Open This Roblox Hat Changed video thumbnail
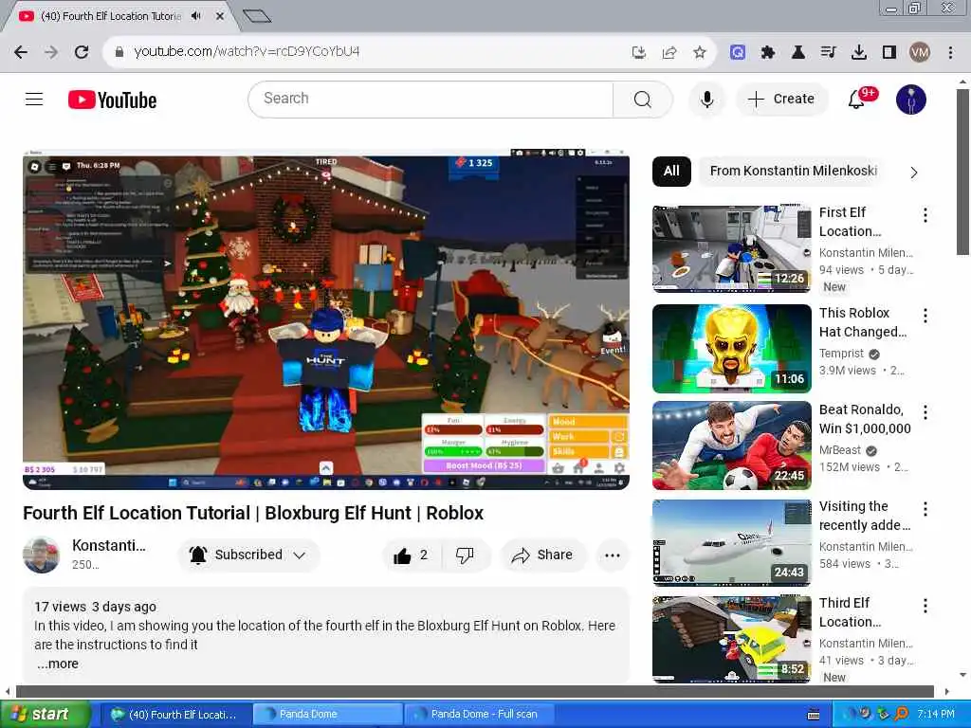This screenshot has width=971, height=728. click(731, 349)
